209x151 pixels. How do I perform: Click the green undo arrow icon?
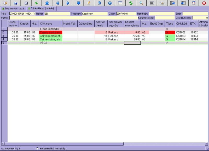(36, 3)
